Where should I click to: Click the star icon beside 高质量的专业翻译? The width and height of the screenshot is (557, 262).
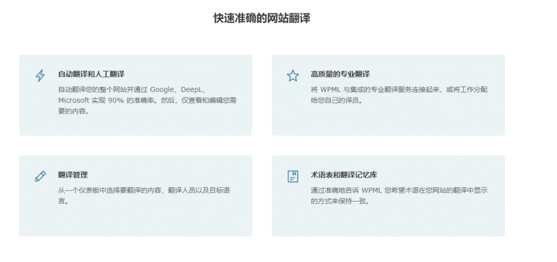click(x=293, y=76)
